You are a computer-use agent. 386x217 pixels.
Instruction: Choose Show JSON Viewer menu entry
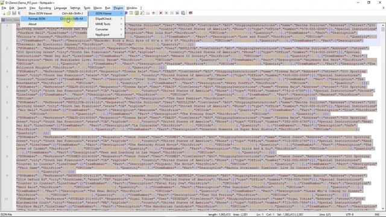coord(54,13)
